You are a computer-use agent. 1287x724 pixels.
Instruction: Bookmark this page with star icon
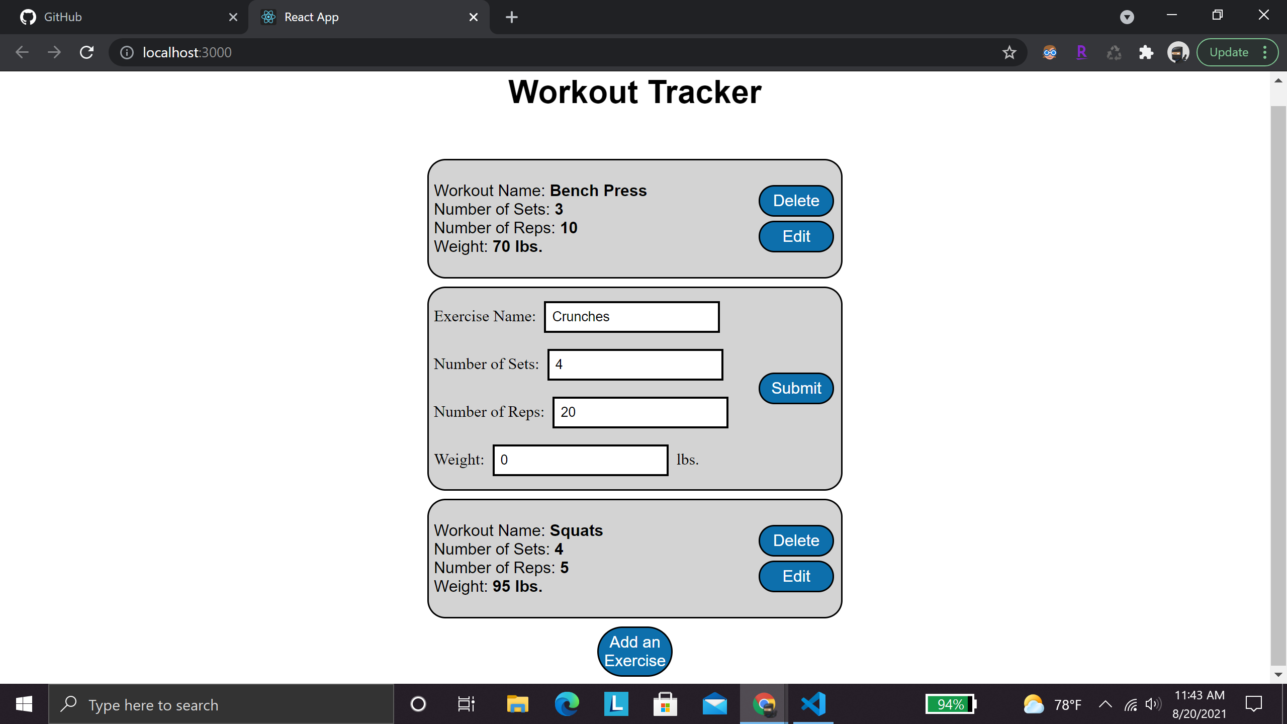(1009, 52)
